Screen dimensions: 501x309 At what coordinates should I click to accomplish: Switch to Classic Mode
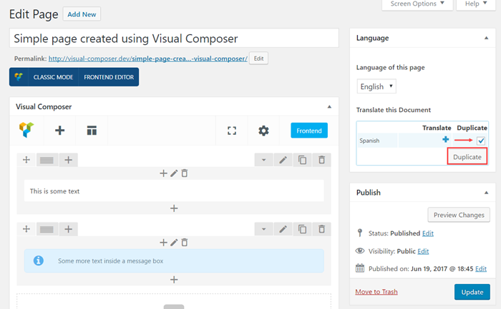coord(54,77)
